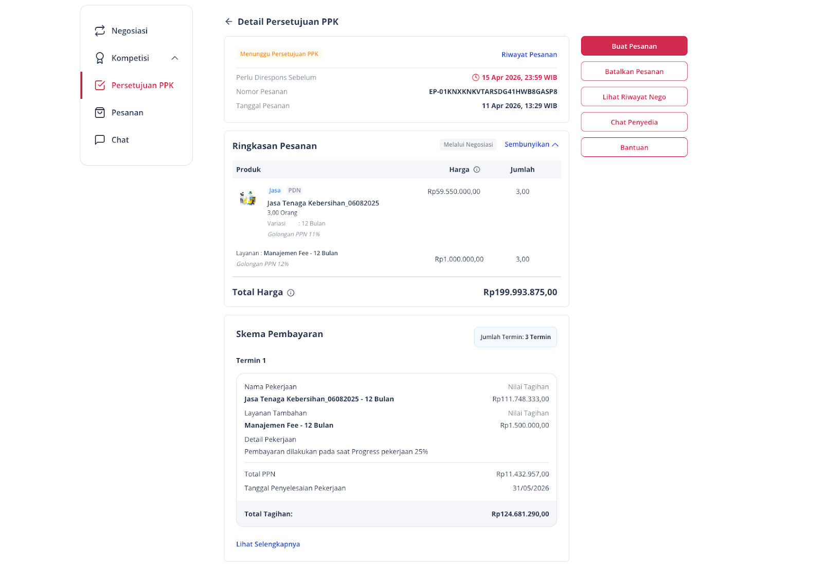
Task: Expand payment scheme with Lihat Selengkapnya
Action: pyautogui.click(x=268, y=544)
